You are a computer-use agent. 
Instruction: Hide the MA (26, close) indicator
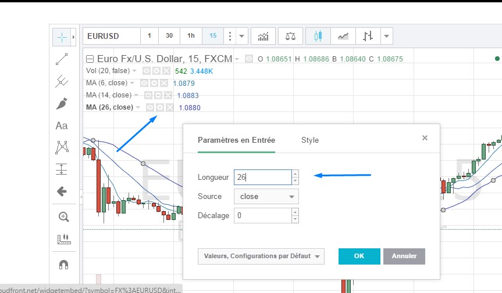click(150, 107)
